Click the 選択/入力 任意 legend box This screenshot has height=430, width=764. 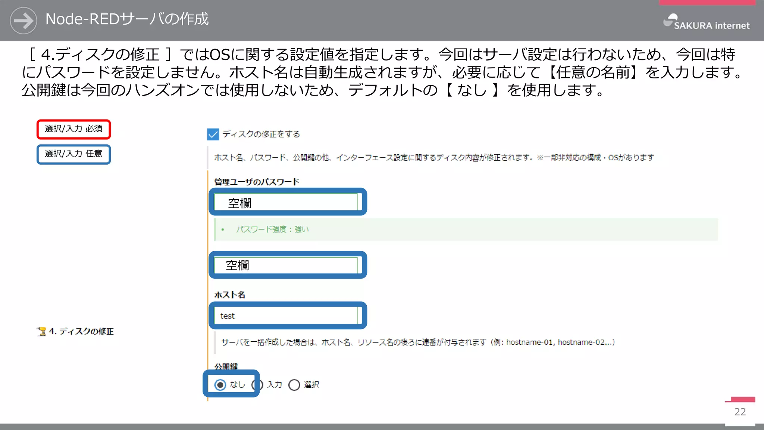click(73, 154)
